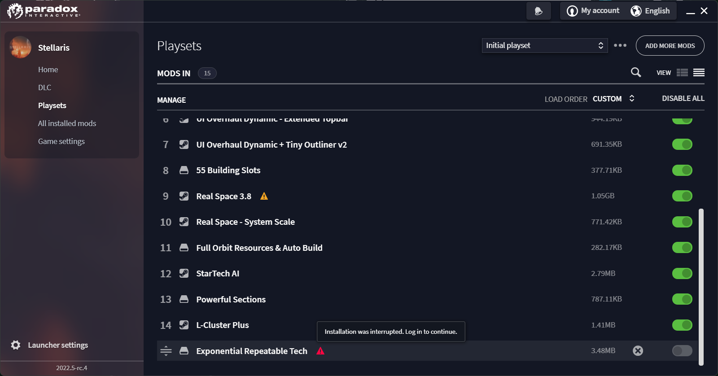Select the L-Cluster Plus mod name
The image size is (718, 376).
[223, 325]
